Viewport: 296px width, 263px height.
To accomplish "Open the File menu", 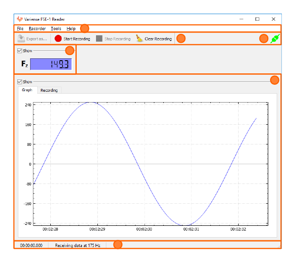I will (20, 29).
